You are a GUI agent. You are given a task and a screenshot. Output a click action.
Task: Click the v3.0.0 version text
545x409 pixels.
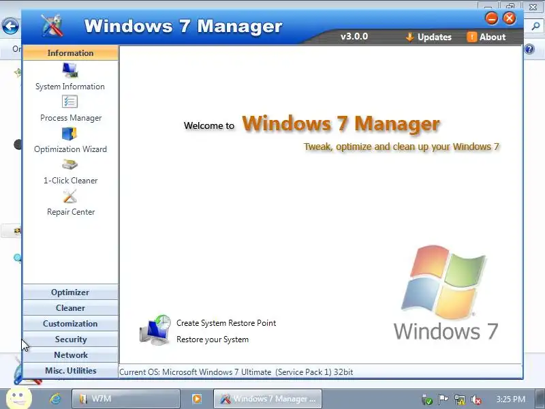(x=354, y=37)
